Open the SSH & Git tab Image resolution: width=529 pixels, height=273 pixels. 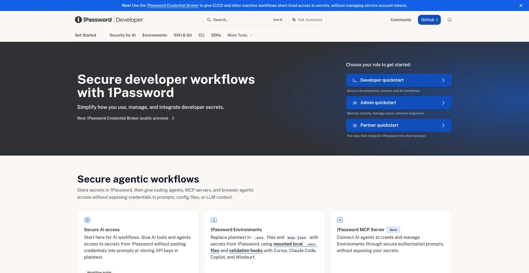tap(183, 35)
